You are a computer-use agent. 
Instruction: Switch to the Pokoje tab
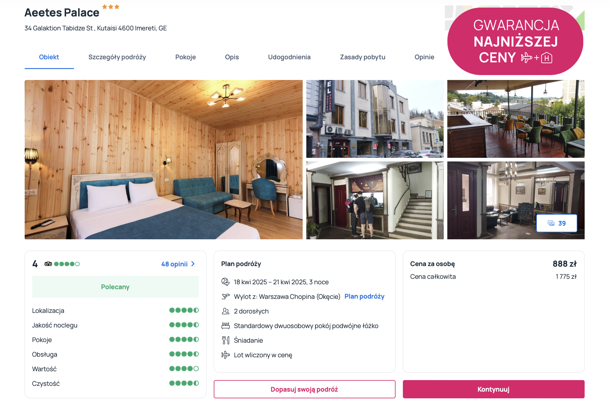[185, 57]
